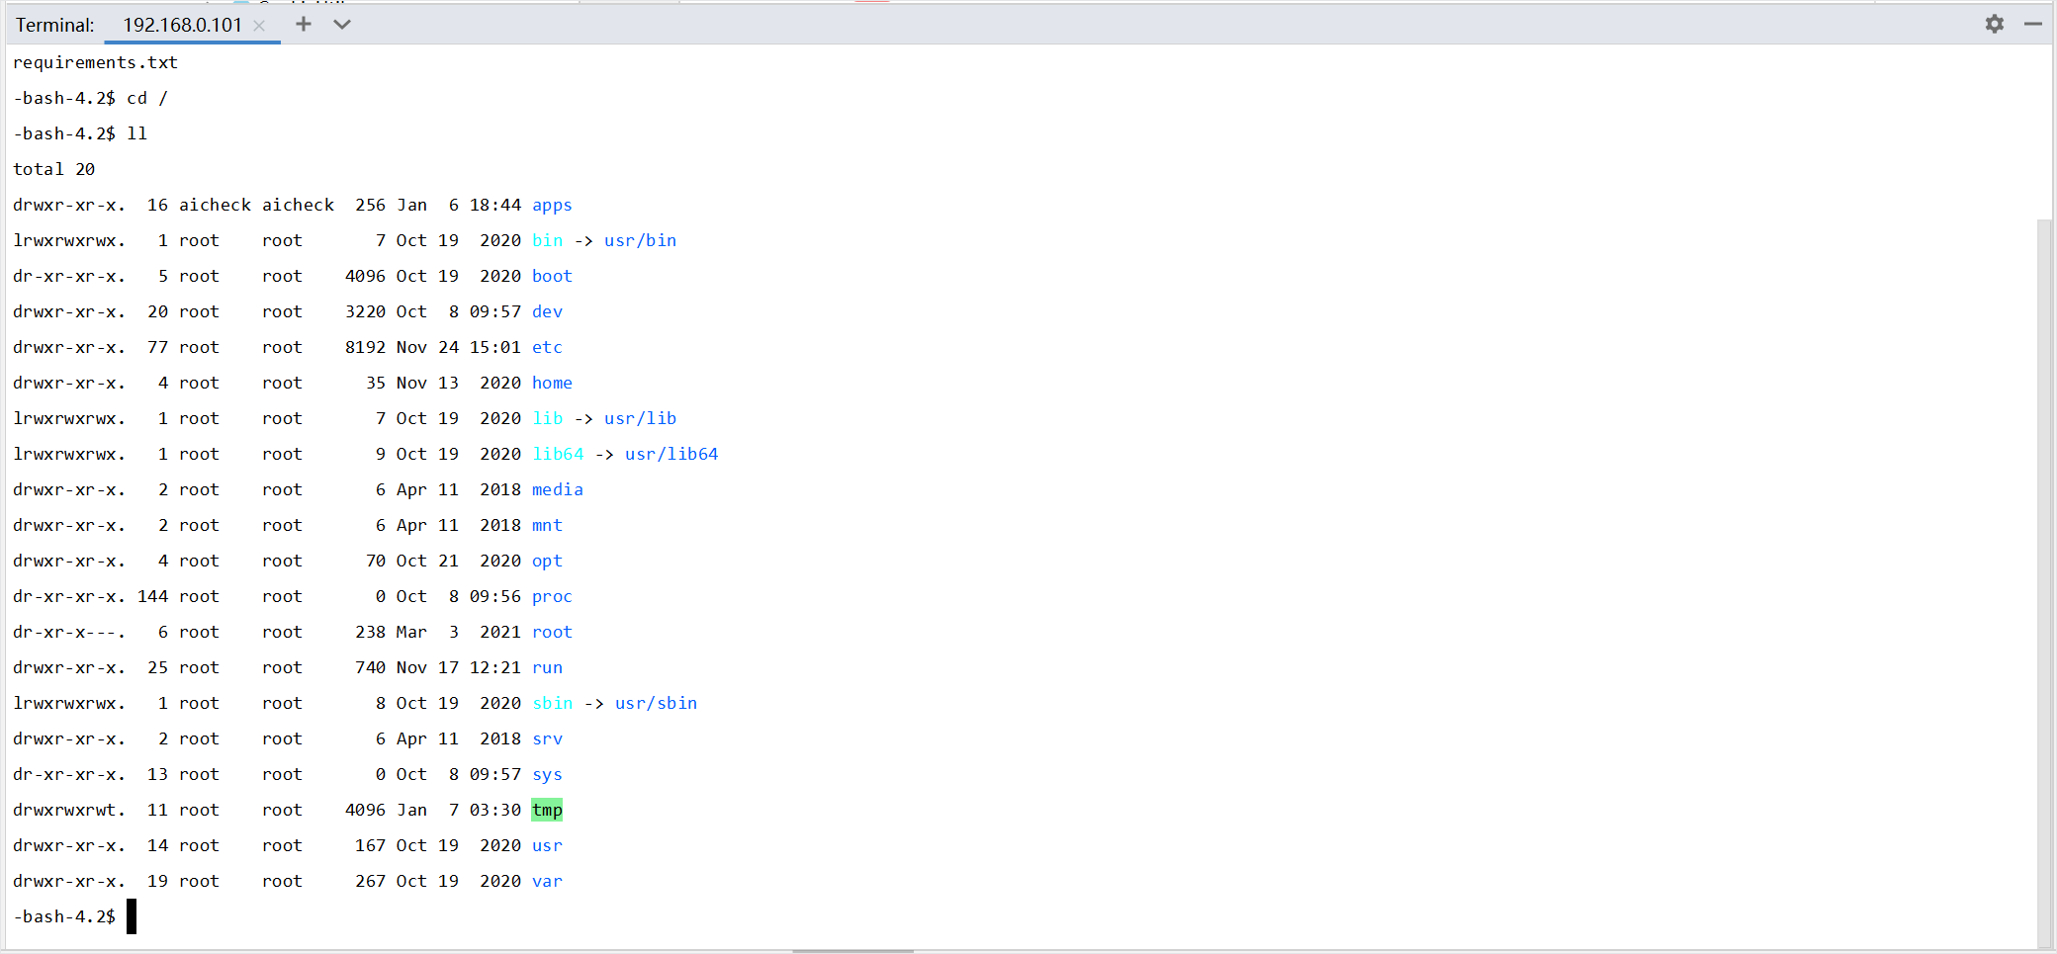The image size is (2057, 954).
Task: Open the opt directory link
Action: [x=546, y=561]
